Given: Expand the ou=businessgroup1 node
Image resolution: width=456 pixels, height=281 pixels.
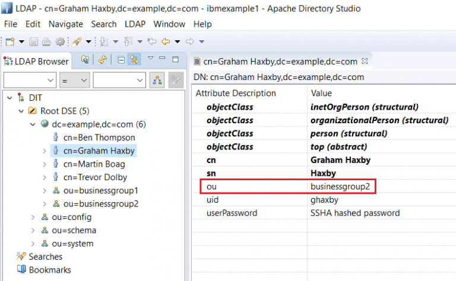Looking at the screenshot, I should point(45,191).
